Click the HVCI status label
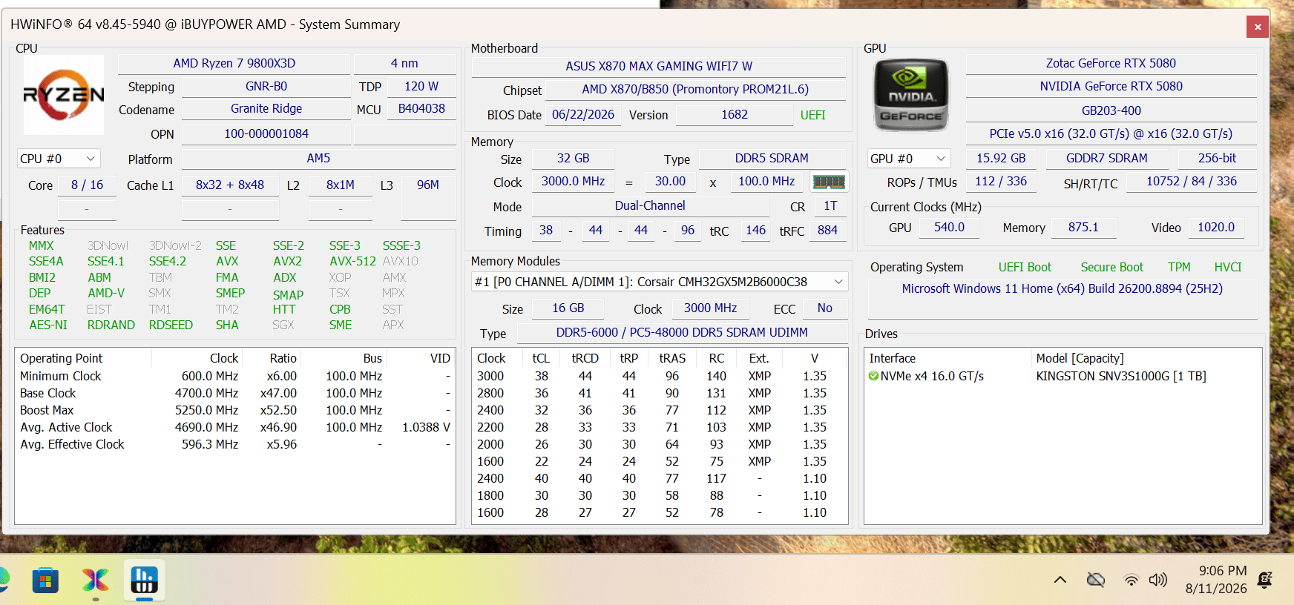1294x605 pixels. point(1228,267)
